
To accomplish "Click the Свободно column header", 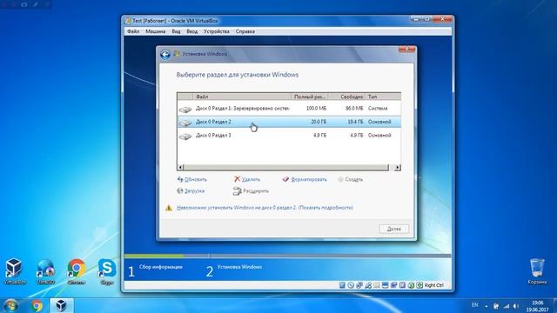I will point(346,97).
